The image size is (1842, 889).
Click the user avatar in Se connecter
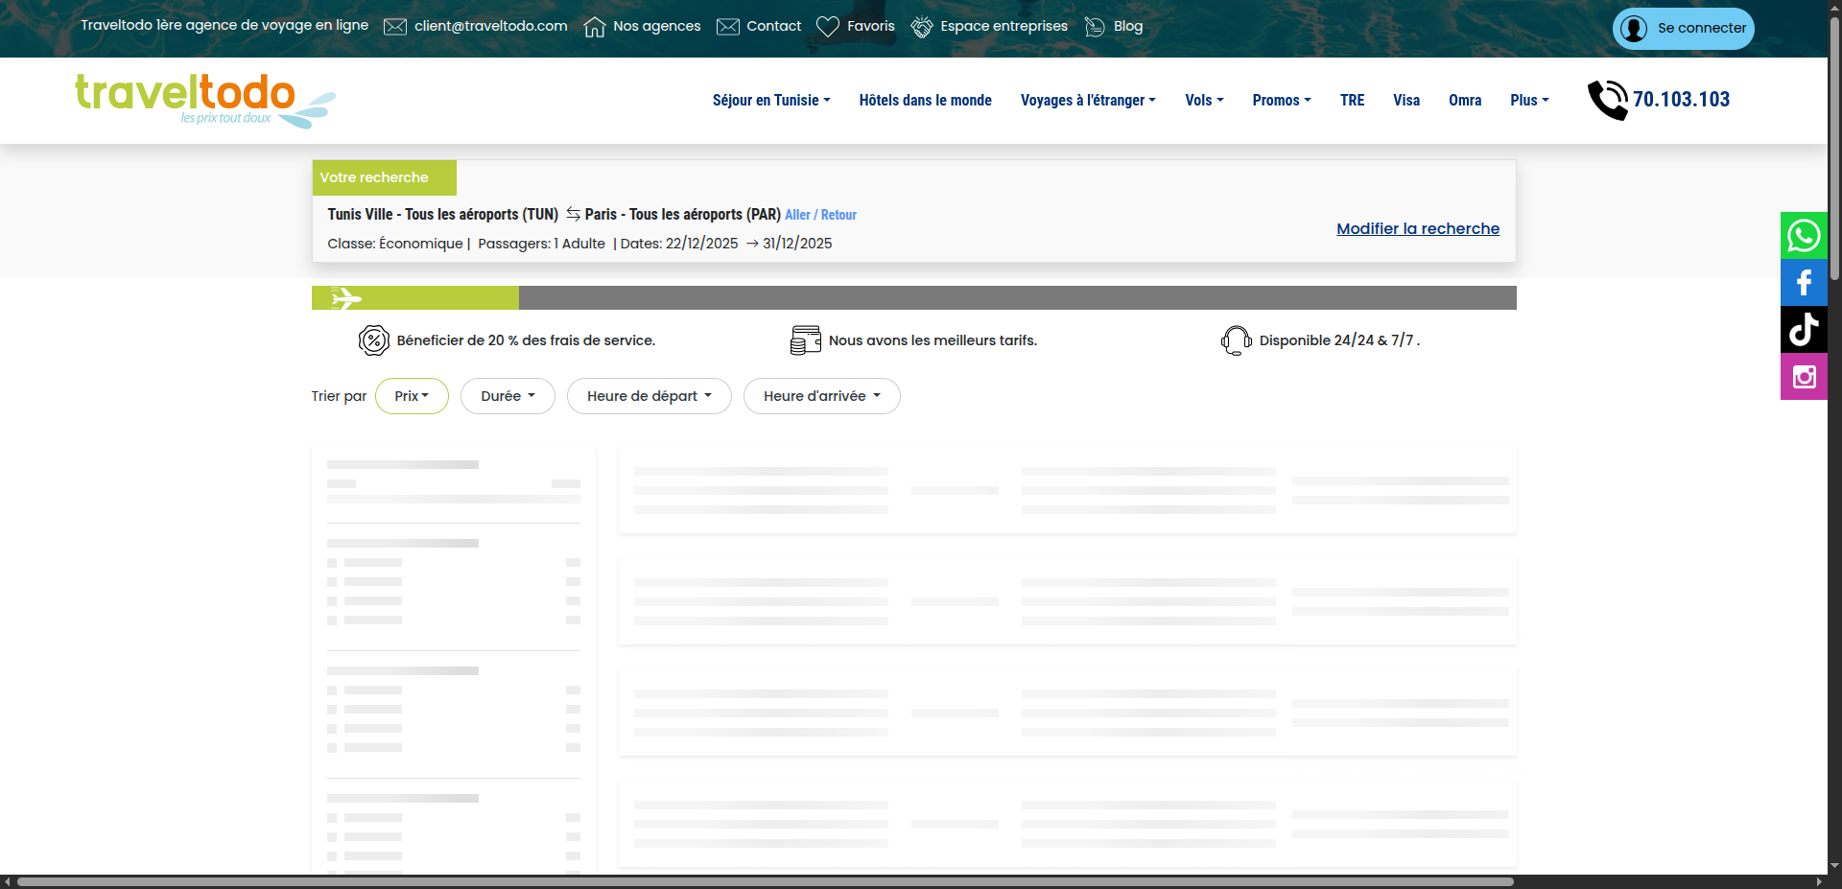pos(1634,29)
